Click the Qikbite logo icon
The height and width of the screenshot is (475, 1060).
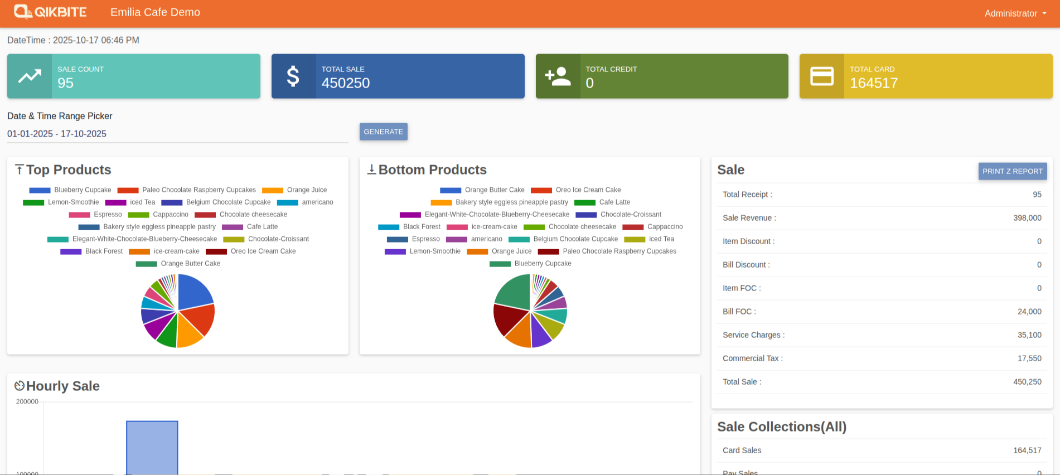[x=23, y=12]
